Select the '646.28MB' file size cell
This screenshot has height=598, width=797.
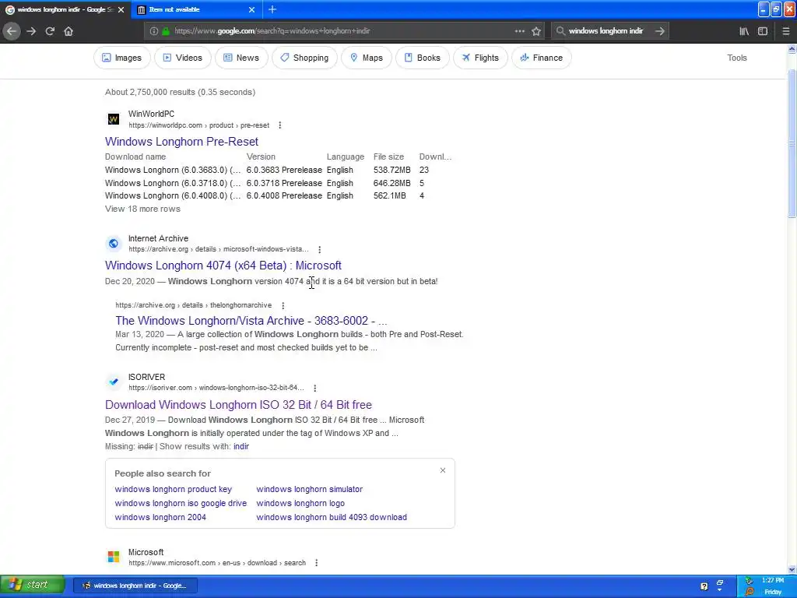click(x=392, y=183)
